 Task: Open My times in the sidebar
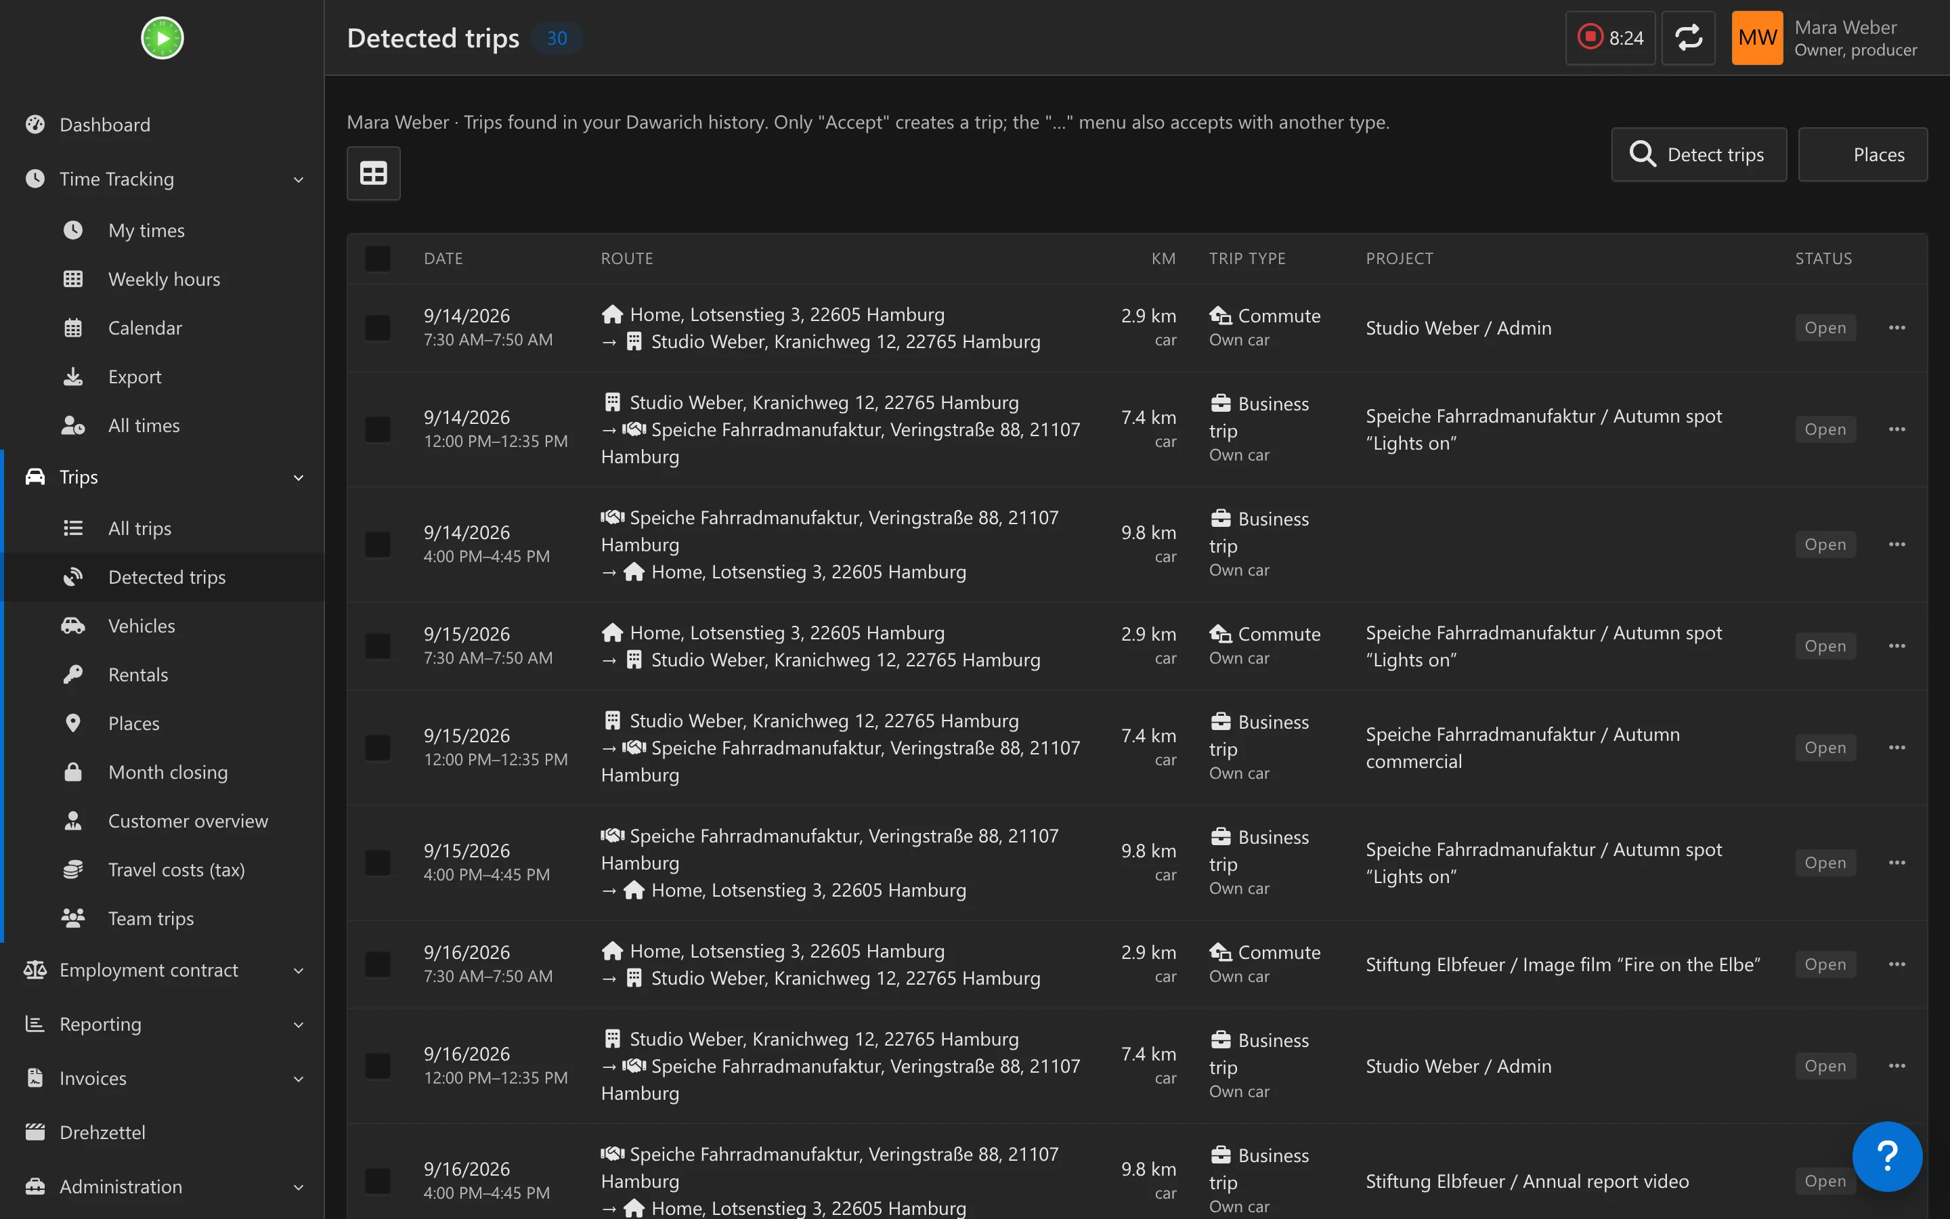click(x=162, y=230)
